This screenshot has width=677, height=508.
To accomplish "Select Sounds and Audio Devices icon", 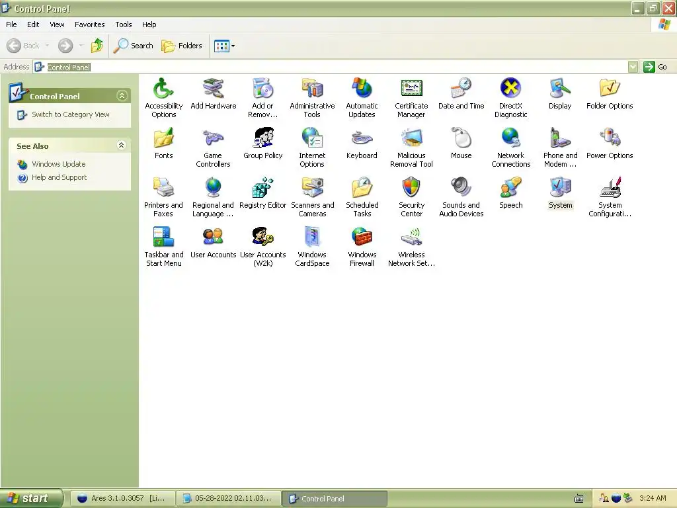I will 461,197.
